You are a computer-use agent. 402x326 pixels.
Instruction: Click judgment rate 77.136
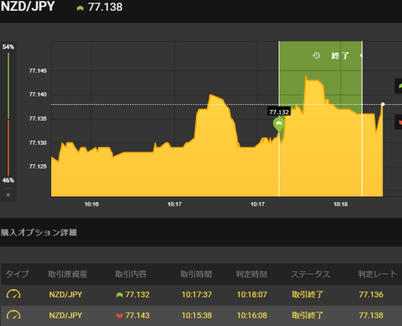tap(371, 294)
